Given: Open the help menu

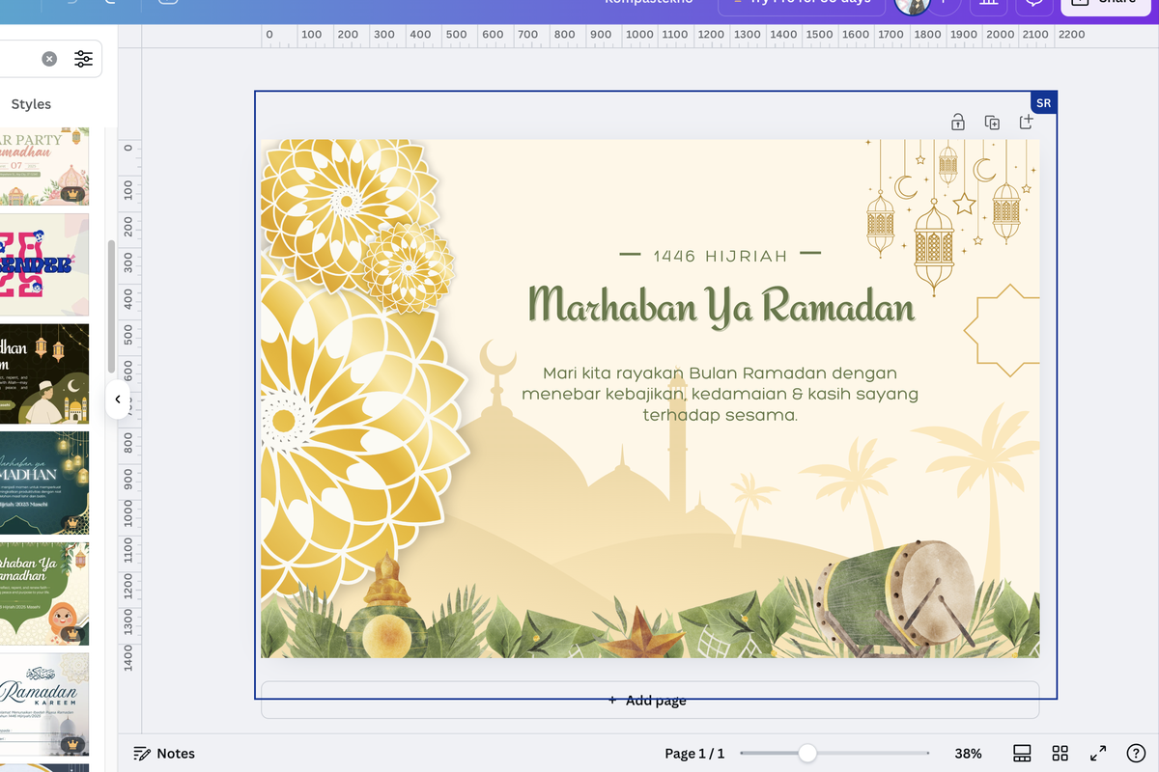Looking at the screenshot, I should (x=1136, y=753).
